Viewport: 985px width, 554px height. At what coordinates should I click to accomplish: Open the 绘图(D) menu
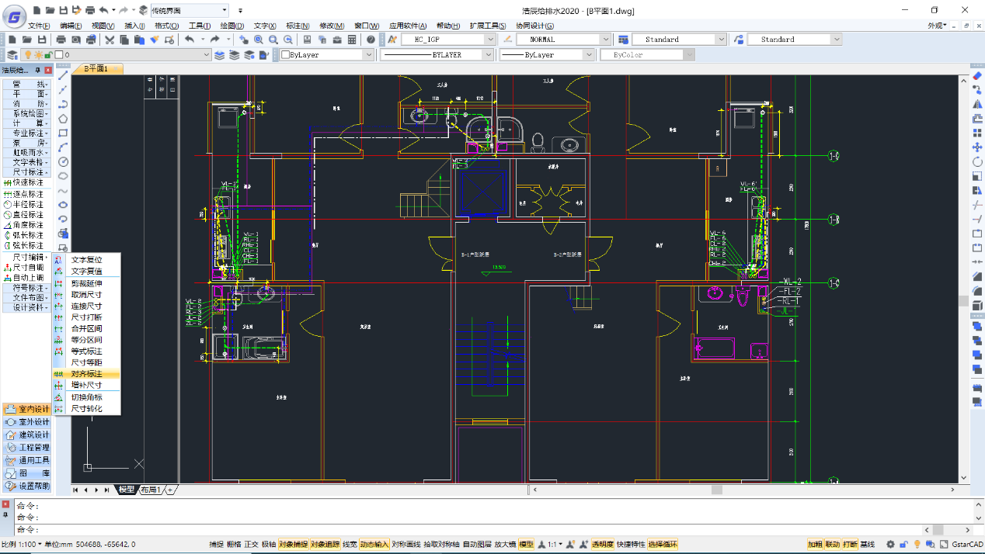coord(232,26)
